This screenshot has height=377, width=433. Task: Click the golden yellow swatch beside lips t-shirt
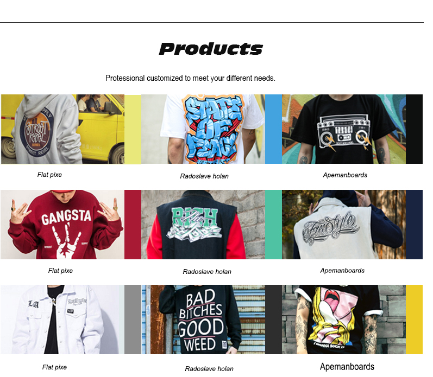(x=414, y=320)
